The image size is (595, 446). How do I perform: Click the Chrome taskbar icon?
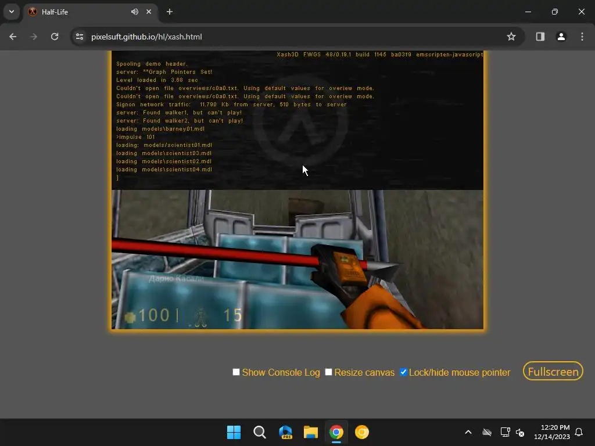point(336,432)
